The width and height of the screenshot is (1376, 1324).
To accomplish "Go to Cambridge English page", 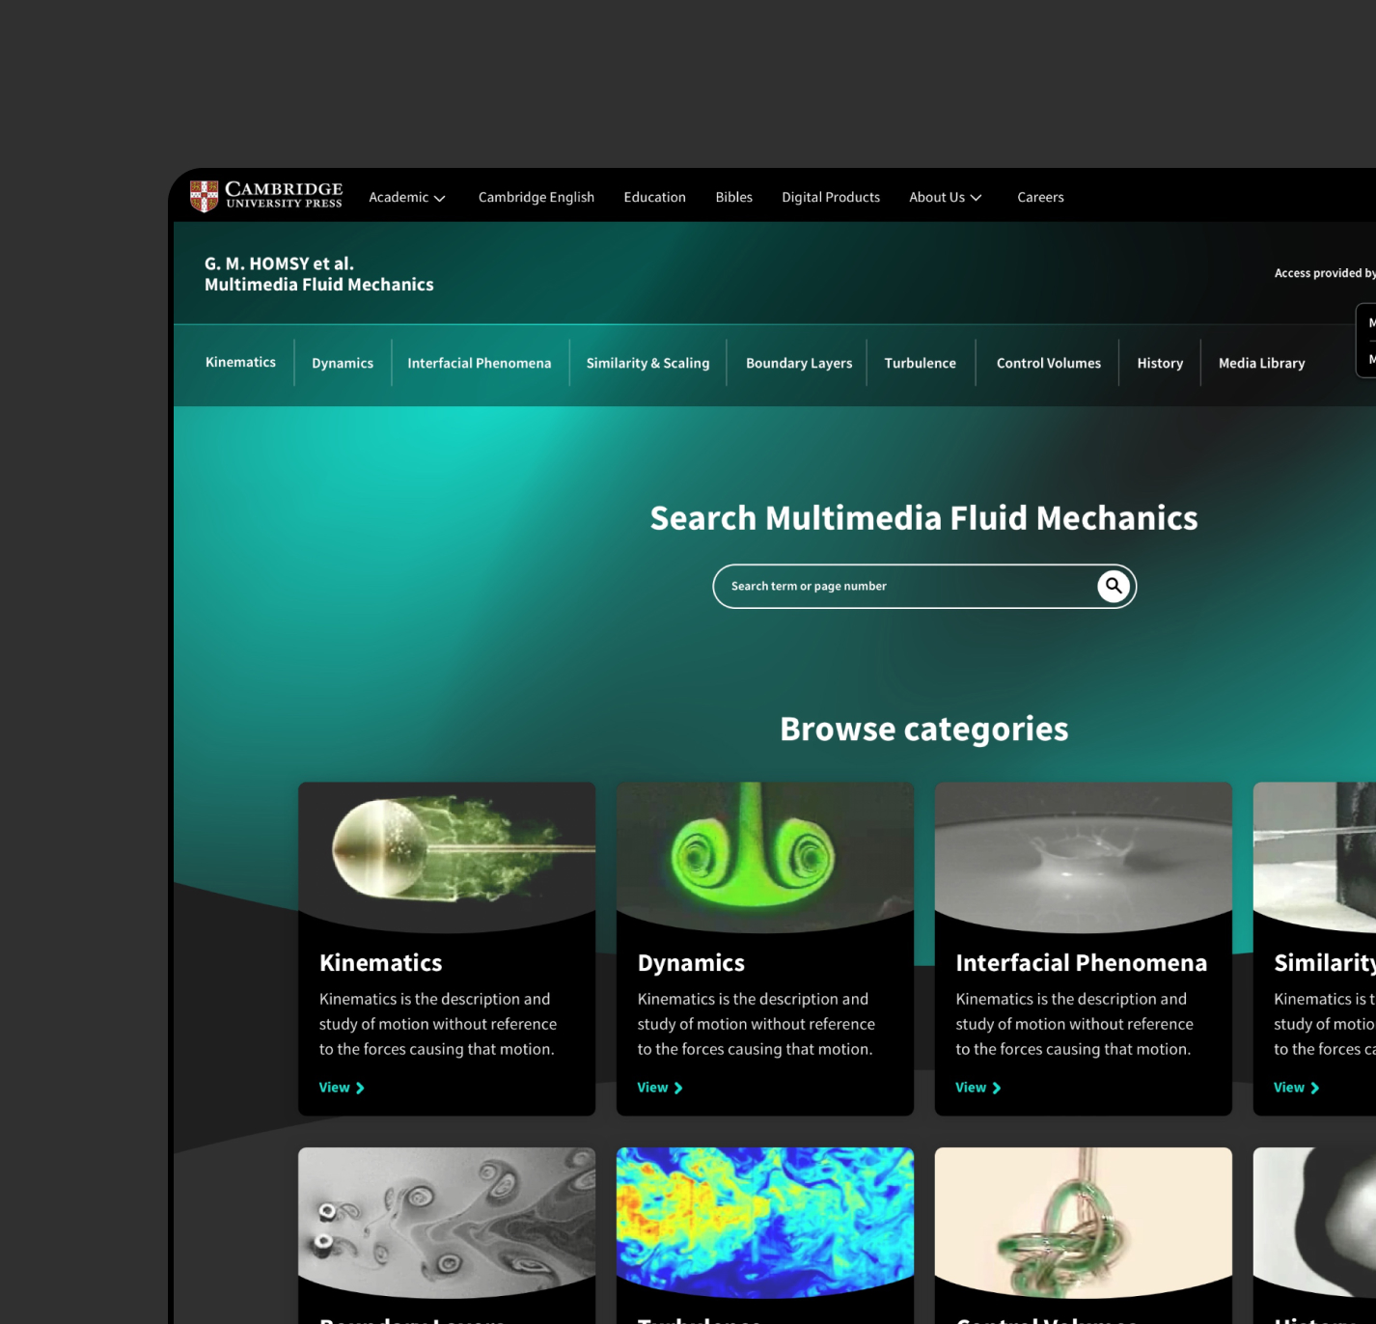I will coord(536,197).
